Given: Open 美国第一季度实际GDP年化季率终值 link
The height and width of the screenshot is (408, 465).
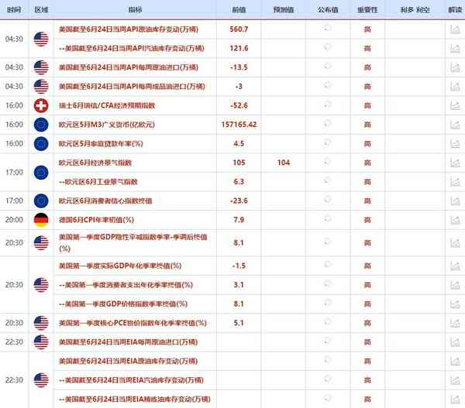Looking at the screenshot, I should coord(120,266).
